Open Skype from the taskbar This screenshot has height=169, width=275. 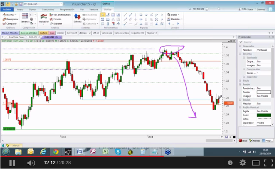point(118,152)
